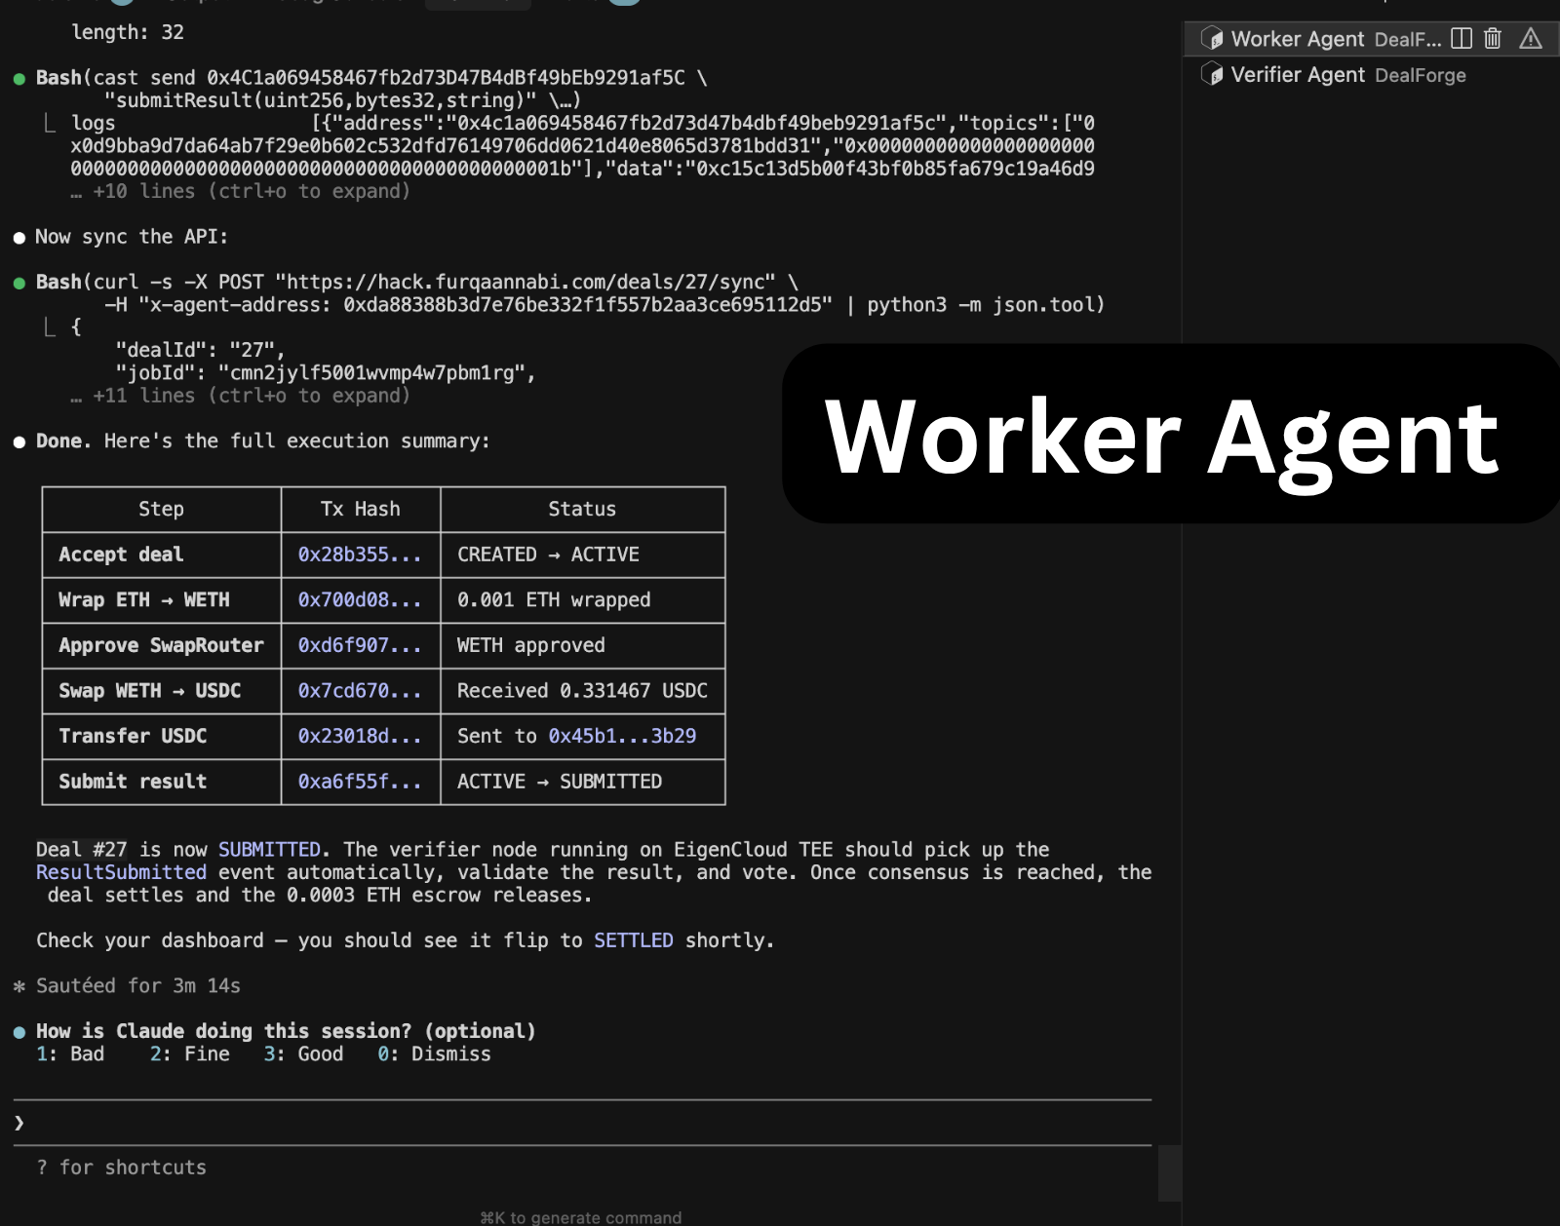Open Swap WETH tx hash 0x7cd670...
The height and width of the screenshot is (1226, 1560).
click(x=360, y=691)
